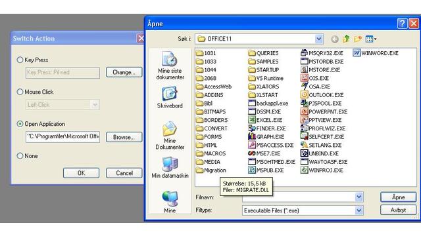Viewport: 421px width, 236px height.
Task: Select UNBIND.EXE file
Action: [x=320, y=153]
